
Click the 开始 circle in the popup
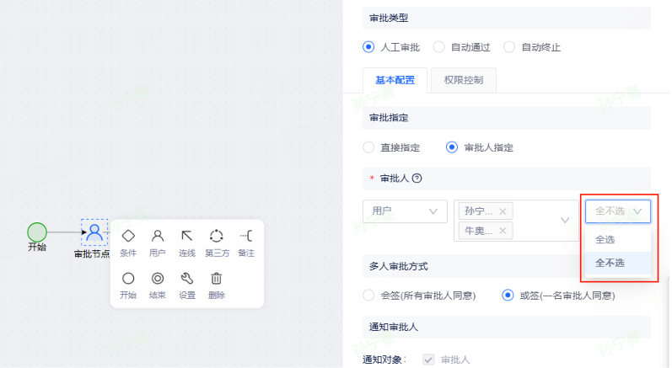pyautogui.click(x=128, y=279)
